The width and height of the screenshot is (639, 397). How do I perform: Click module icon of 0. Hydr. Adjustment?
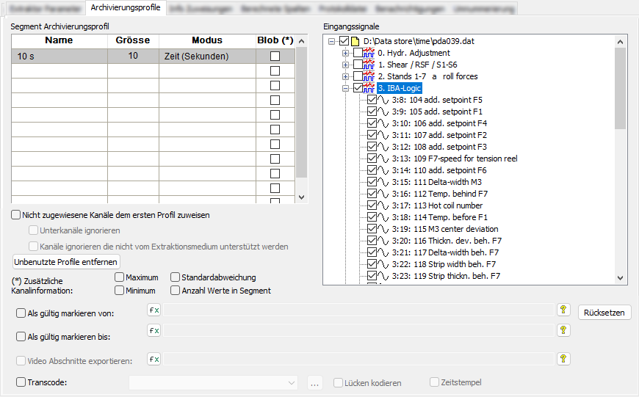tap(369, 53)
